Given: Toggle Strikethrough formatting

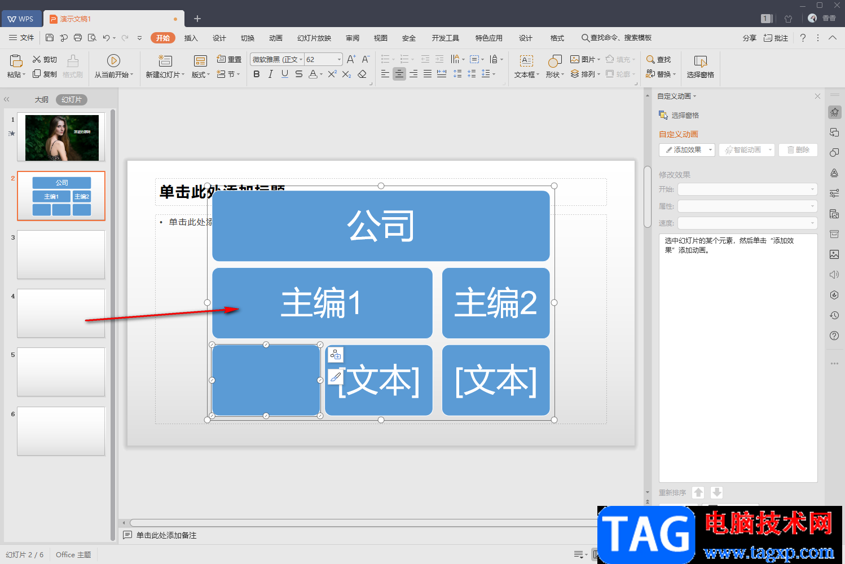Looking at the screenshot, I should 299,74.
